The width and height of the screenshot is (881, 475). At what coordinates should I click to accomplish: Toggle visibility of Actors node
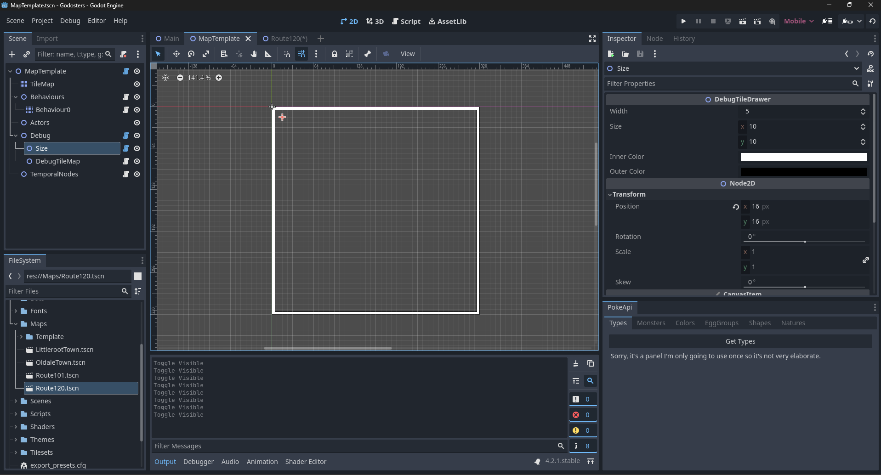click(137, 123)
